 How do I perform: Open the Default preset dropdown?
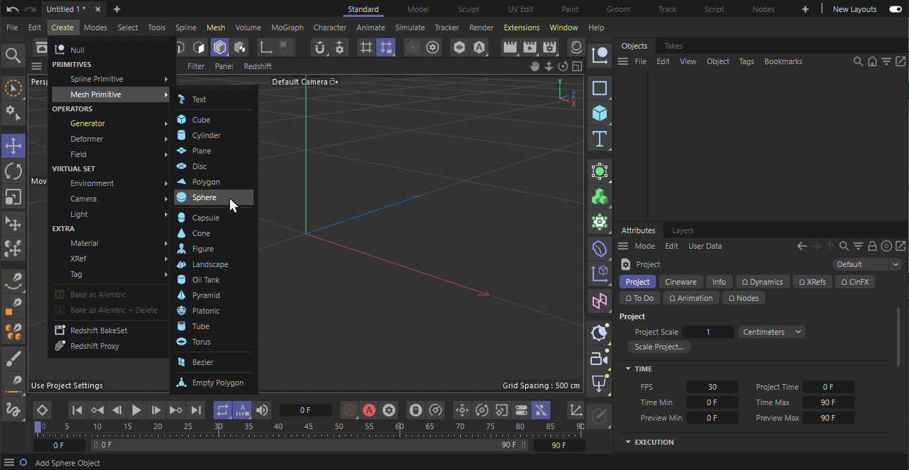[x=867, y=264]
